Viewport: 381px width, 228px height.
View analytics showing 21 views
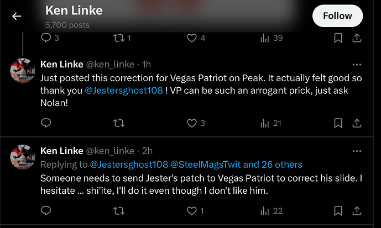pyautogui.click(x=271, y=123)
